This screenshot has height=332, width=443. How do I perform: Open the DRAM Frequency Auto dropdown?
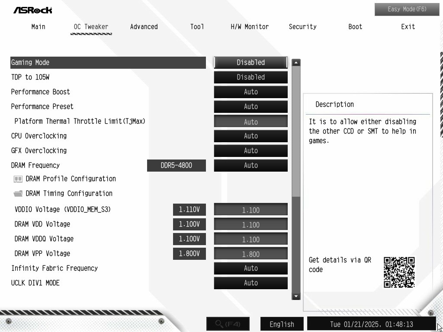coord(250,165)
